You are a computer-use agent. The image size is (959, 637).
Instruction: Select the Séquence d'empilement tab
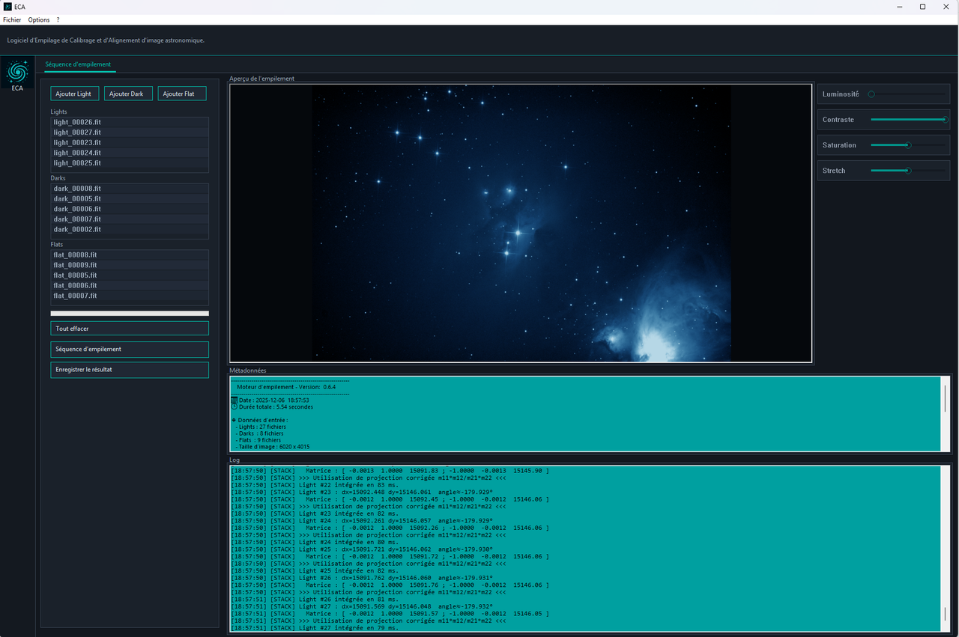pyautogui.click(x=78, y=64)
